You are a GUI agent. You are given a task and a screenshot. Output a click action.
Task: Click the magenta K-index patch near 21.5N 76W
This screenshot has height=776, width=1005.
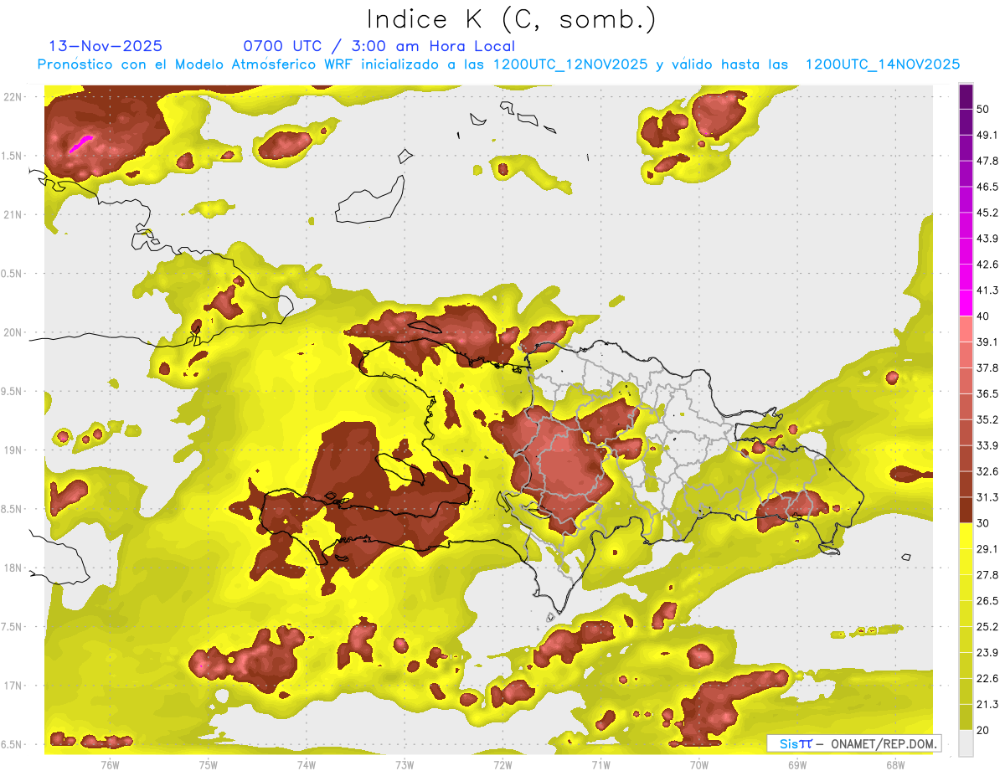click(80, 143)
